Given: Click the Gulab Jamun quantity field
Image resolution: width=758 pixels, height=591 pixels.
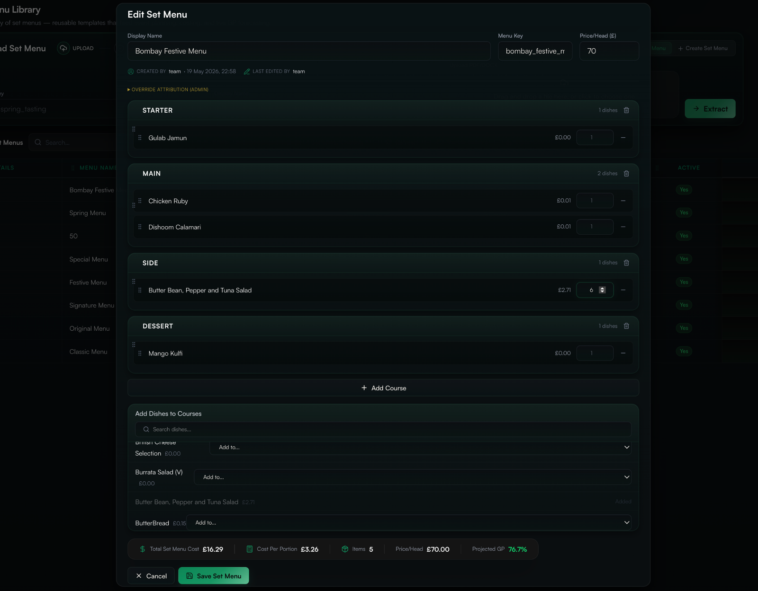Looking at the screenshot, I should [595, 138].
